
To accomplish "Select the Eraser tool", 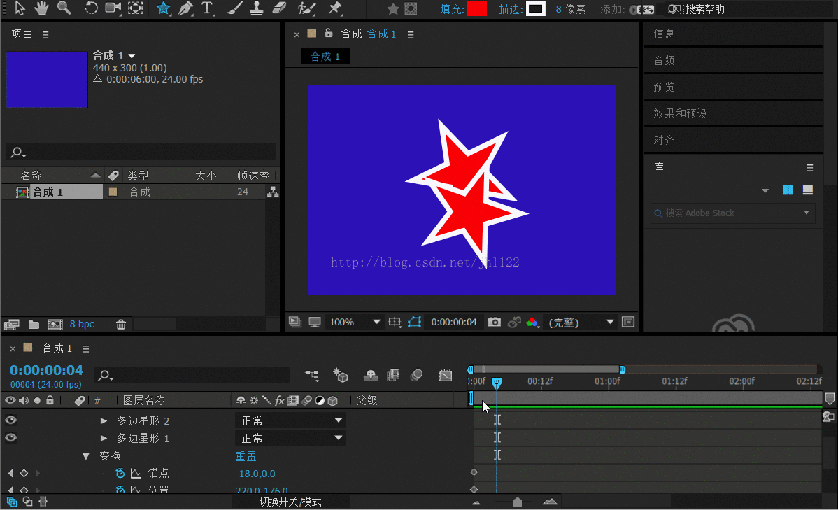I will [x=280, y=8].
